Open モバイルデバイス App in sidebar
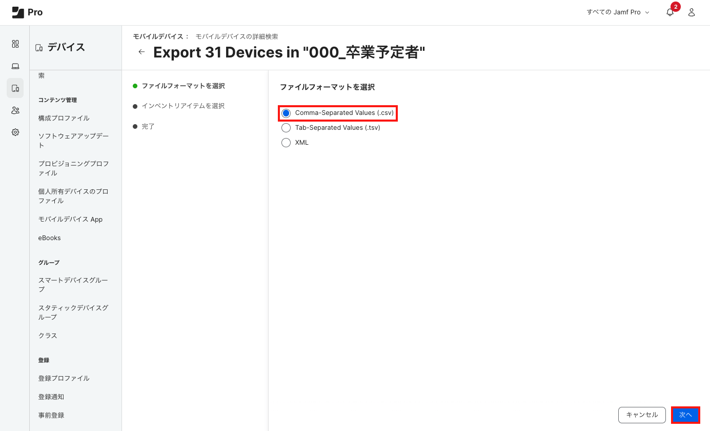 pyautogui.click(x=70, y=219)
